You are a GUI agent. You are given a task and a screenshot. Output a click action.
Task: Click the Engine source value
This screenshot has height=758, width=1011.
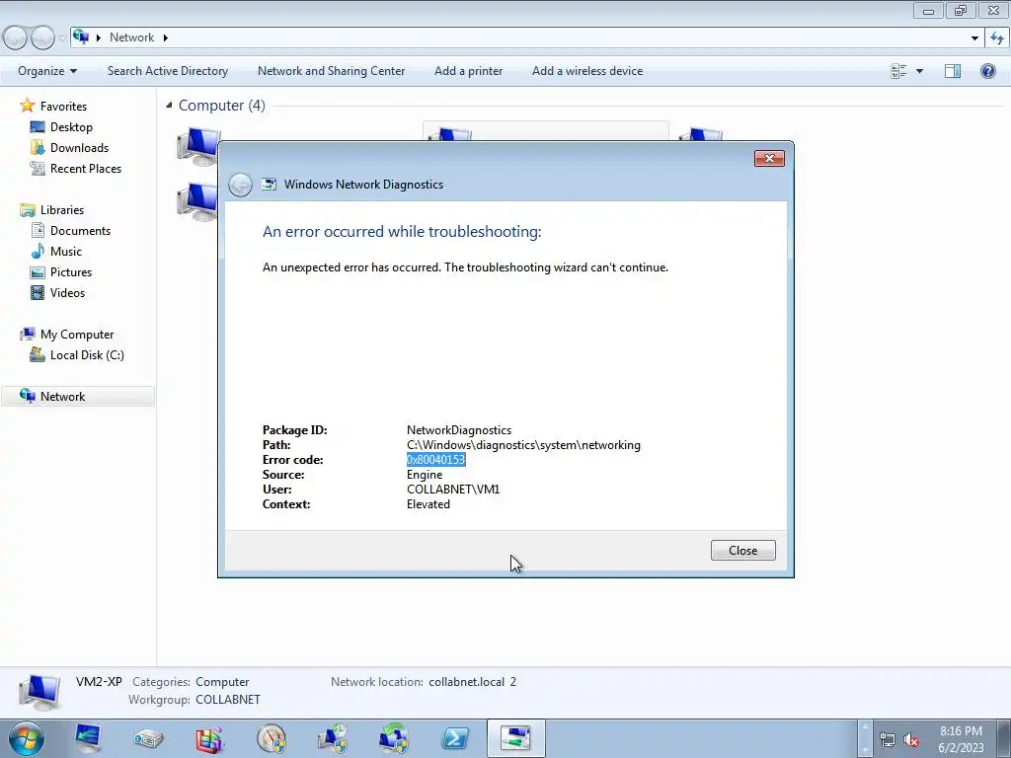point(425,475)
